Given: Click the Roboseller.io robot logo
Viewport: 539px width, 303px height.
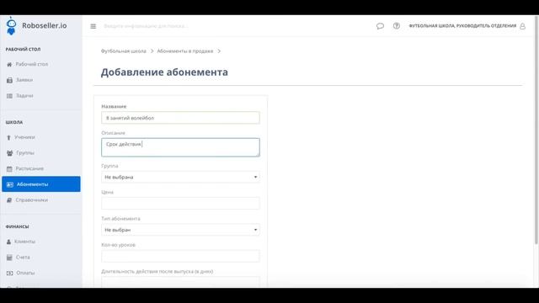Looking at the screenshot, I should click(x=11, y=26).
